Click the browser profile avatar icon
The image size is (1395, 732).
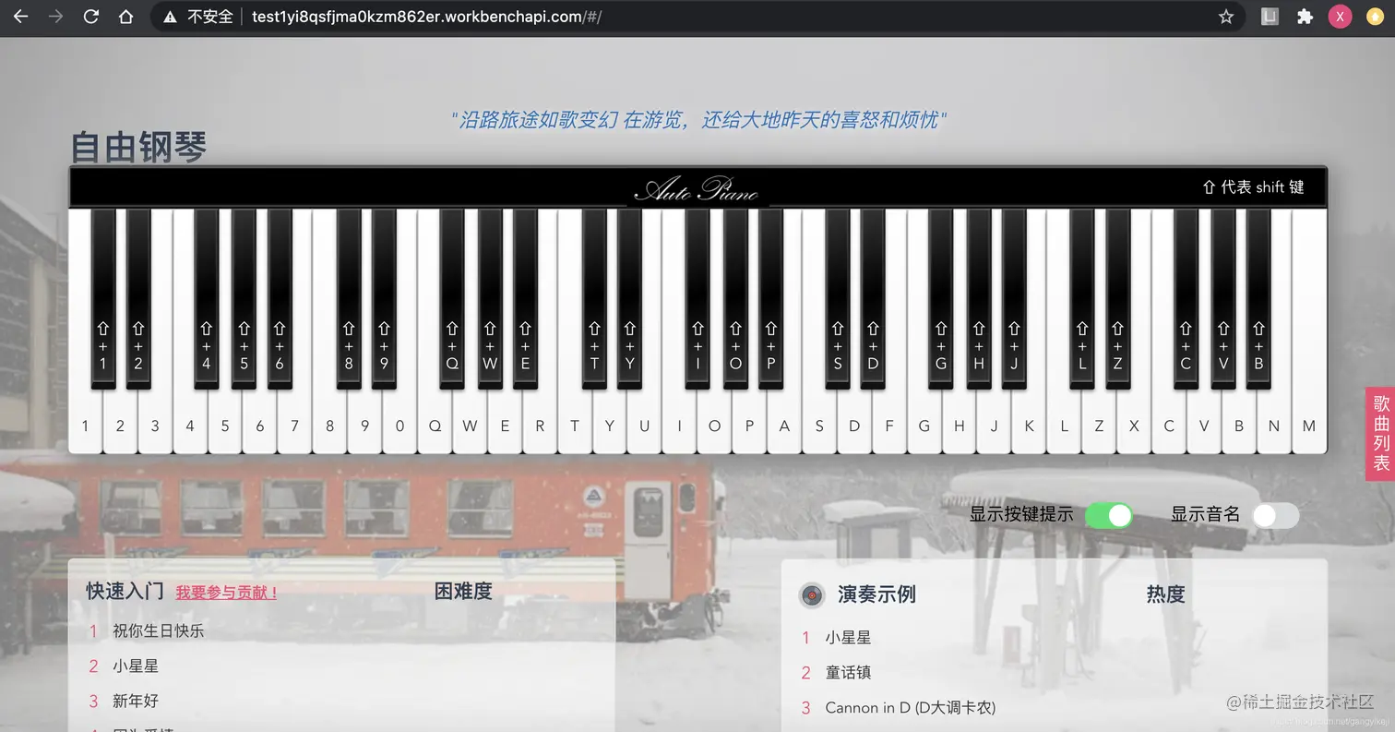click(x=1340, y=16)
